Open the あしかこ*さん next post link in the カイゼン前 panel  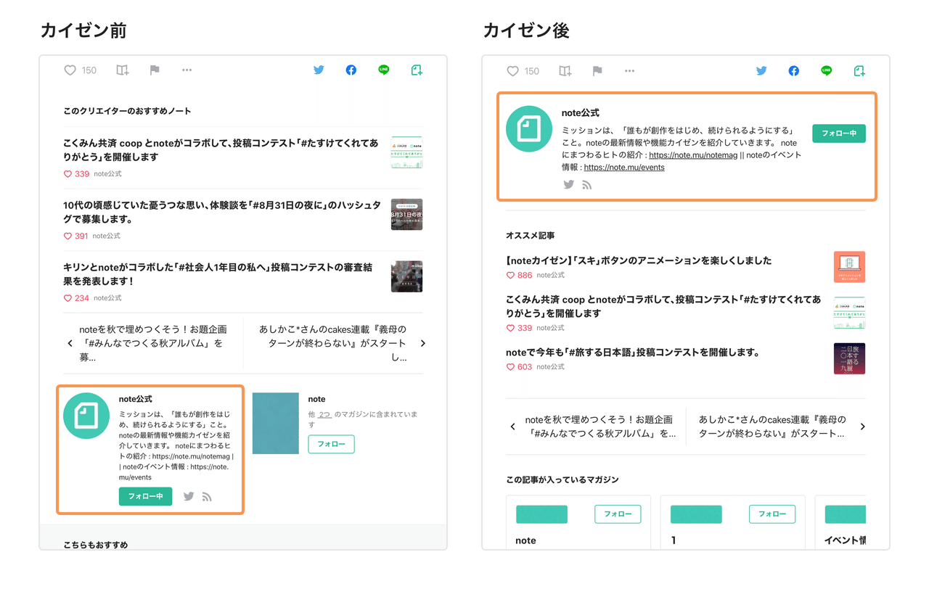tap(333, 343)
